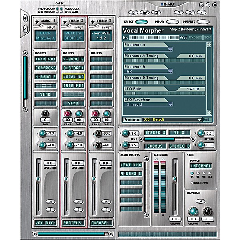Click left arrow of send return scroller

[x=141, y=139]
